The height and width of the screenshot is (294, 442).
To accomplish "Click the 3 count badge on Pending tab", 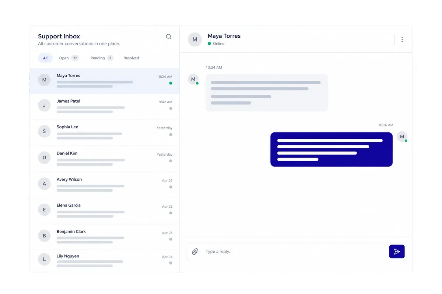I will pos(110,58).
